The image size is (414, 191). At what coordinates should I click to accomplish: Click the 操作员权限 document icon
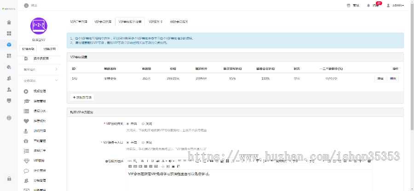tap(26, 58)
